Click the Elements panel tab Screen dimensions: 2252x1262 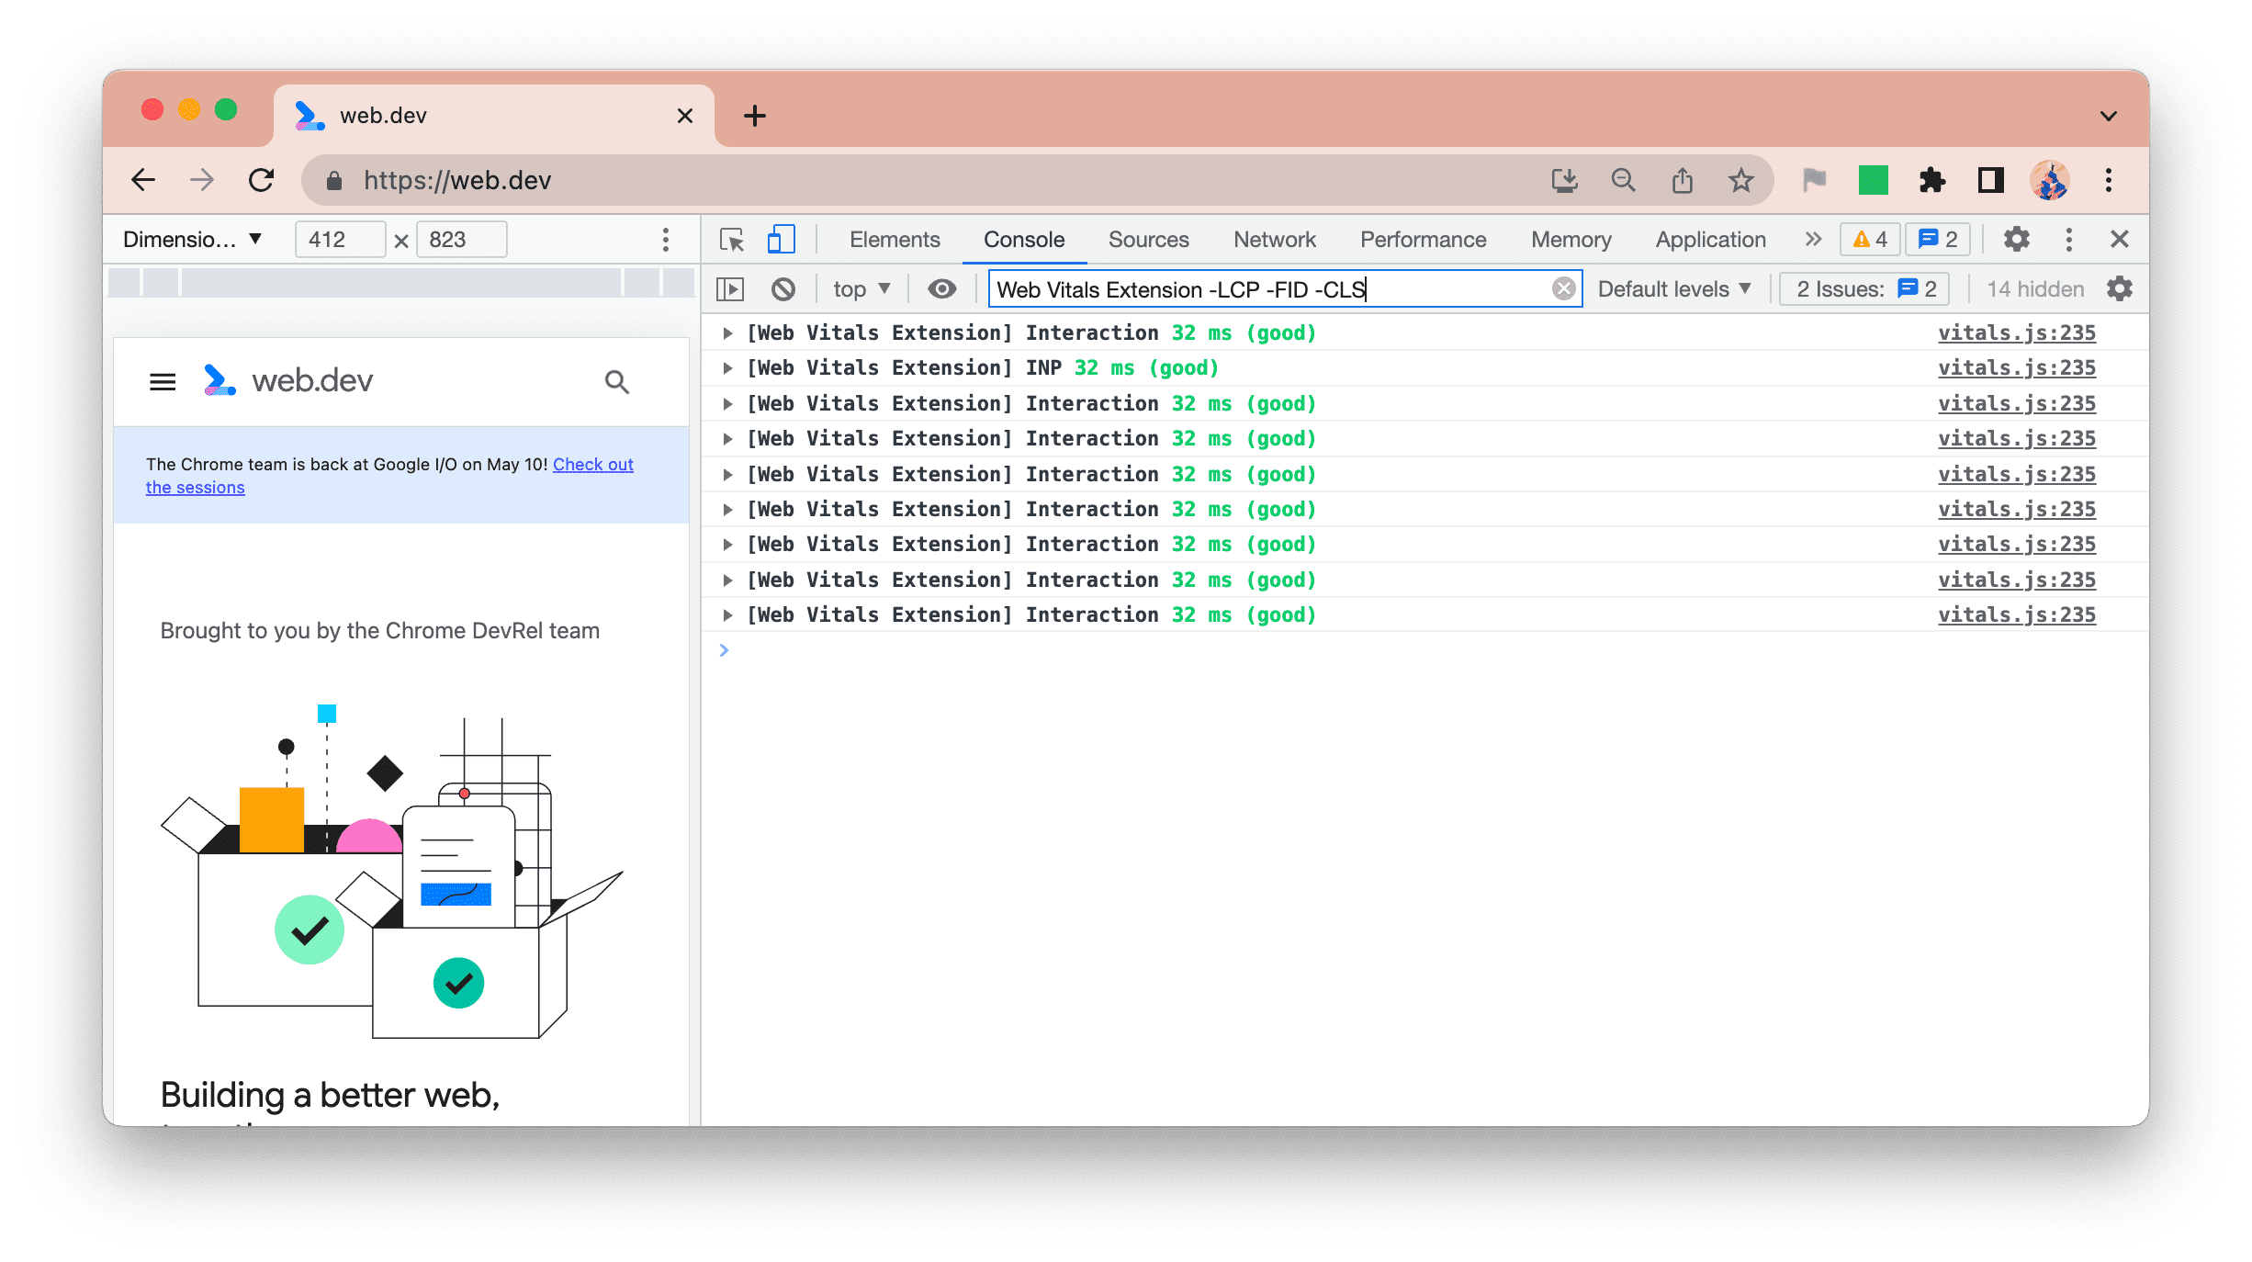coord(893,238)
